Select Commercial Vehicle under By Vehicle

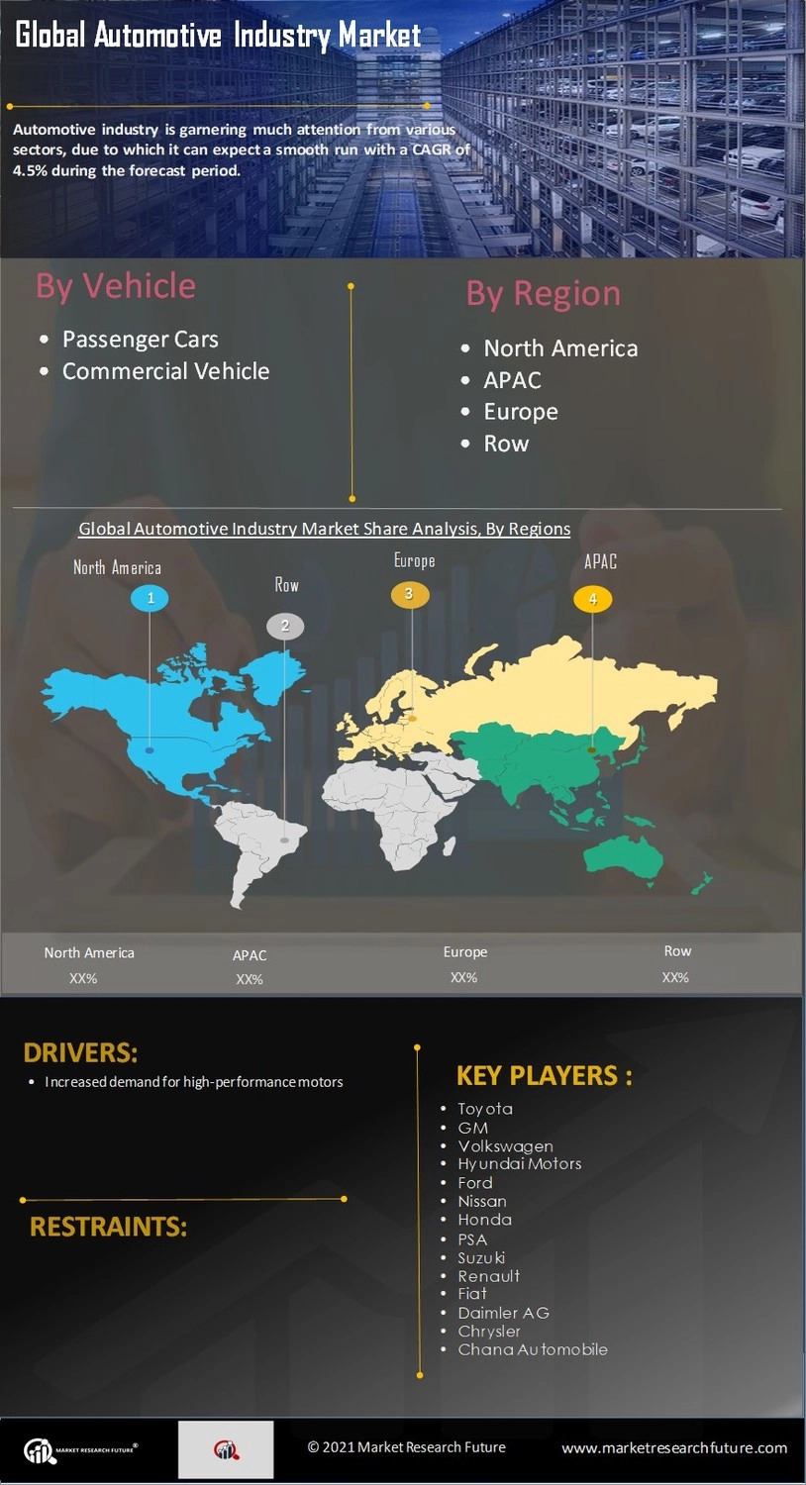coord(165,371)
